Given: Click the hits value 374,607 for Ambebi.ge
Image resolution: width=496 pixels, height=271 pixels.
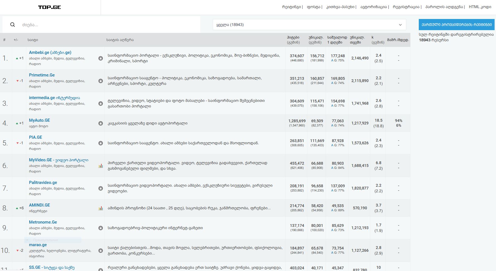Looking at the screenshot, I should coord(297,56).
